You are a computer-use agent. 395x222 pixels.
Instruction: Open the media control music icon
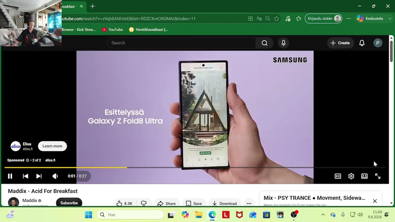288,18
